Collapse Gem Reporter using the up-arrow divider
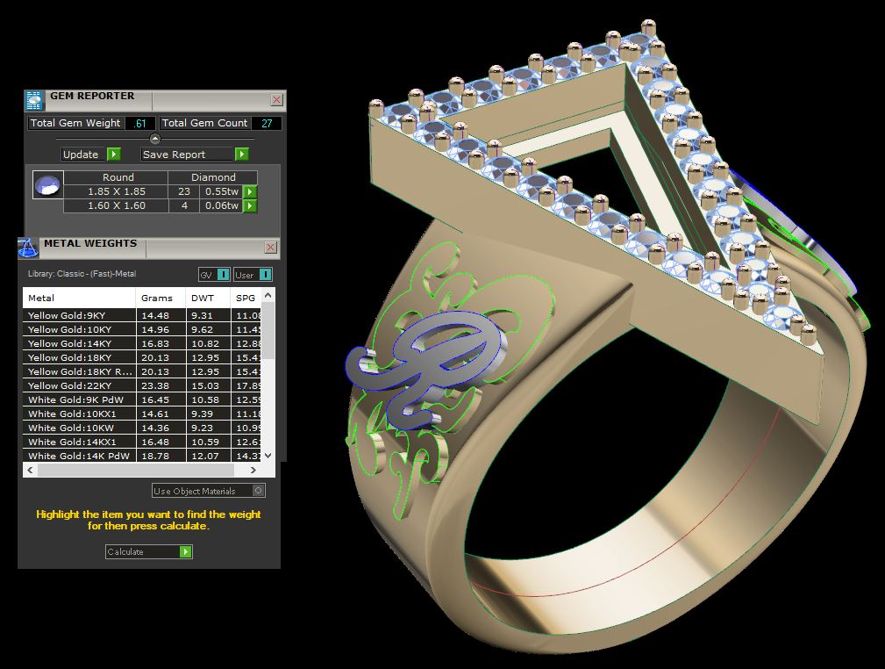 155,139
